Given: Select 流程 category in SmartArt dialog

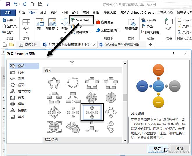Looking at the screenshot, I should [x=24, y=79].
